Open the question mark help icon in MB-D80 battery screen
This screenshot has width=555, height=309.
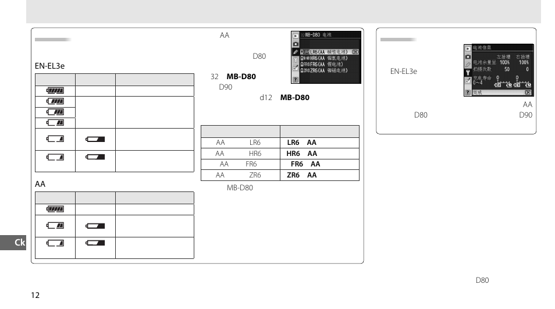pos(296,80)
